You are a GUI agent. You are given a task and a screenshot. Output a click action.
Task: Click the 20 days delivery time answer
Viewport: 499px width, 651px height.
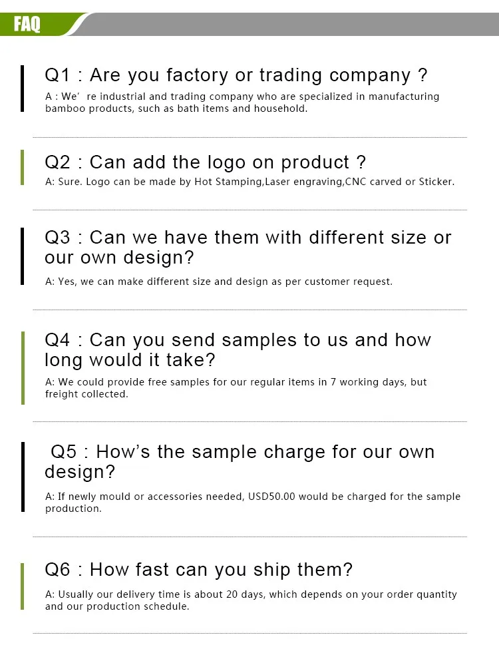(251, 600)
